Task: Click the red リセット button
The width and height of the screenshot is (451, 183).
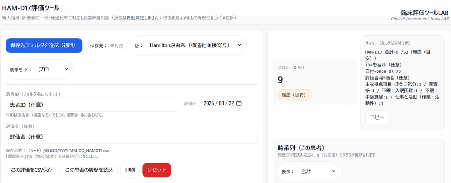Action: (157, 170)
